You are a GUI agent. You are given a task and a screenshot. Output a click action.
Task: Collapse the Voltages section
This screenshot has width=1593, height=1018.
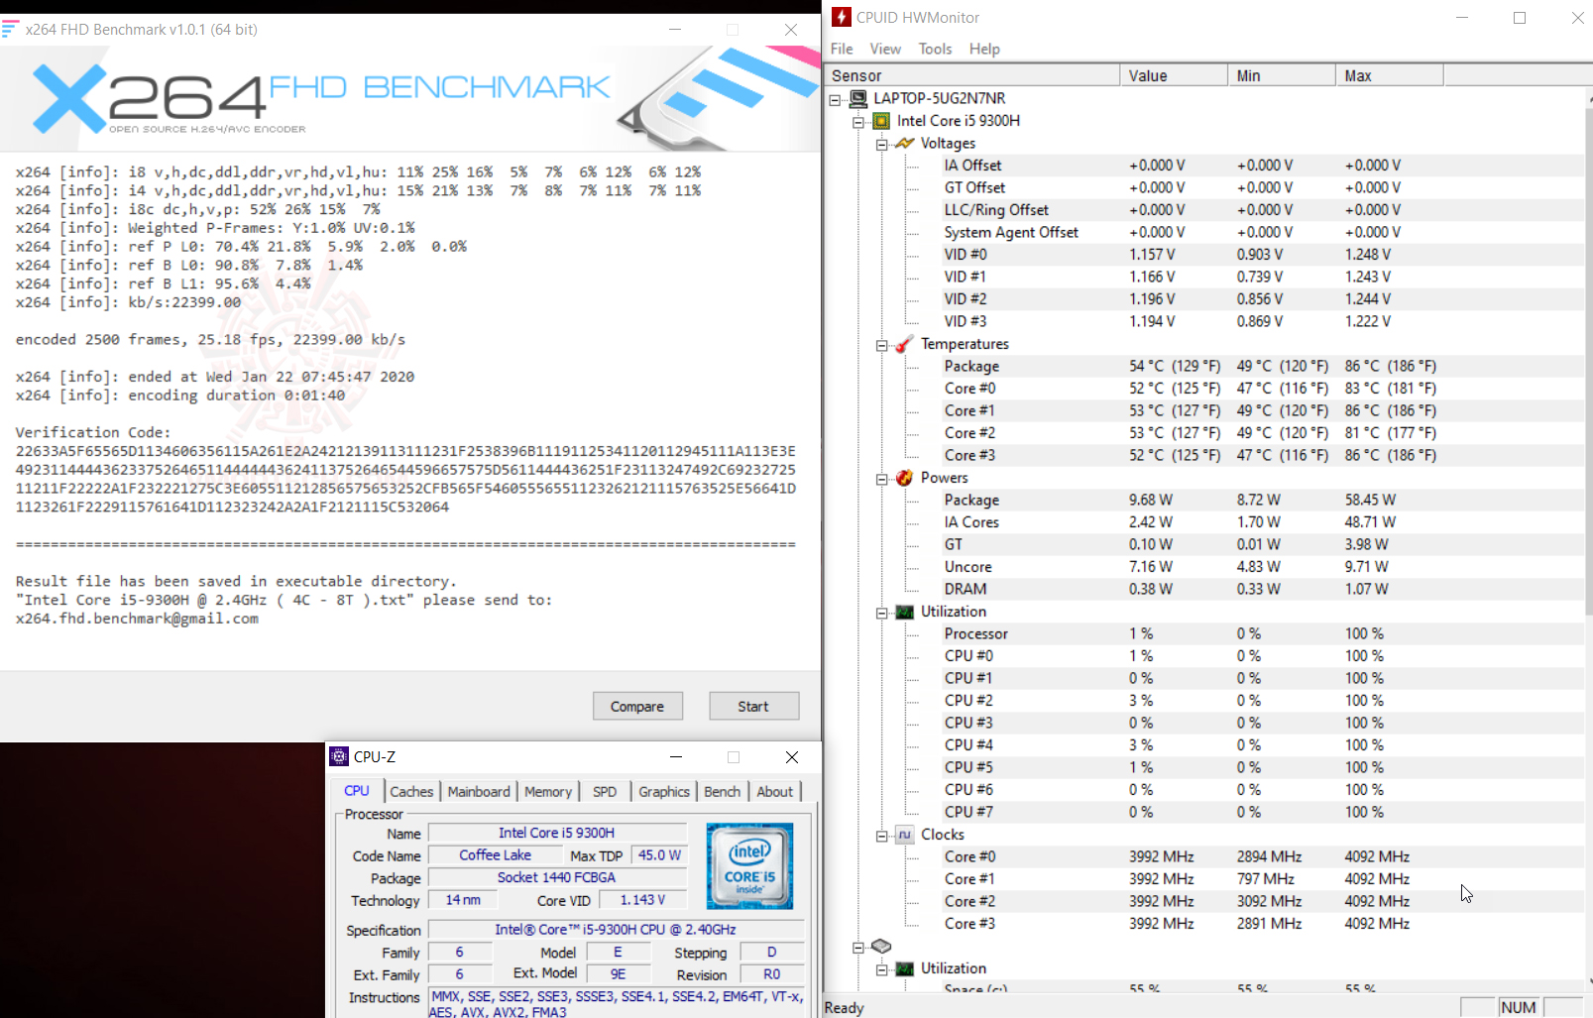[x=881, y=145]
